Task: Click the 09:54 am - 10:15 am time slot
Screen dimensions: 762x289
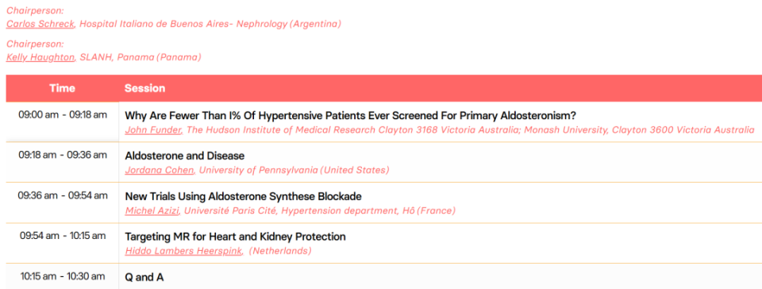Action: click(x=63, y=236)
